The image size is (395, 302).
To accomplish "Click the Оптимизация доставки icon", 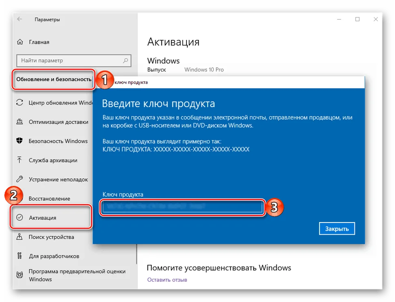I will [20, 122].
